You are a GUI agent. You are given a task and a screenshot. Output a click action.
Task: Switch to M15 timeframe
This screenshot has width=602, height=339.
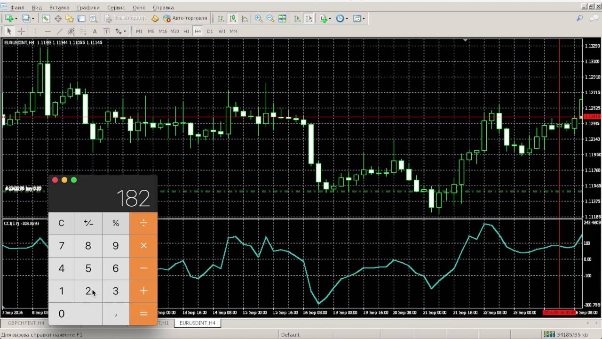[163, 31]
